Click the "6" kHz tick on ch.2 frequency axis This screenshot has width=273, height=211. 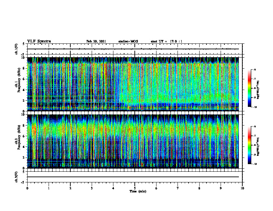tap(24, 136)
